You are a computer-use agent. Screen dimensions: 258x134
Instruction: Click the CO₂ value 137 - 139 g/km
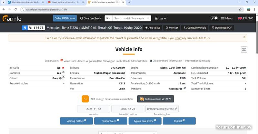pyautogui.click(x=237, y=73)
